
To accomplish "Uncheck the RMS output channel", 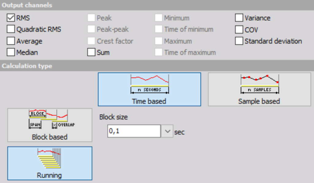I will 11,18.
